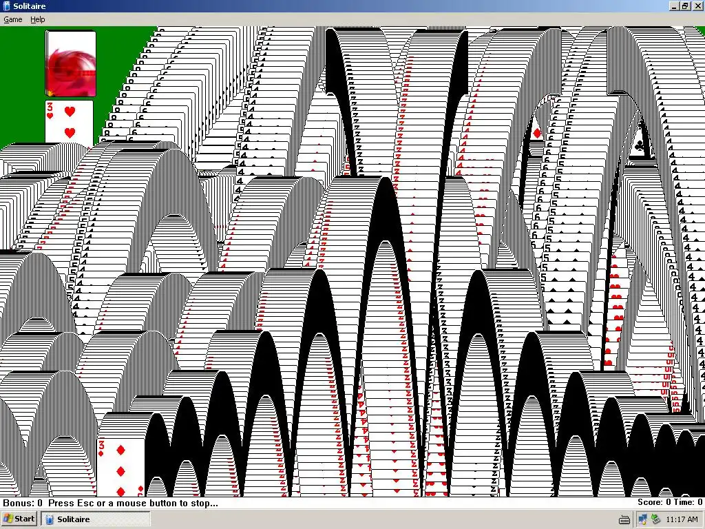Restore down the Solitaire window

(685, 6)
